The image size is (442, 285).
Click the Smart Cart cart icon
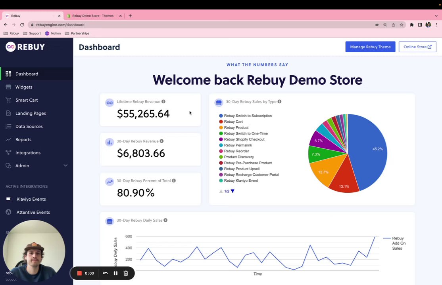coord(8,100)
